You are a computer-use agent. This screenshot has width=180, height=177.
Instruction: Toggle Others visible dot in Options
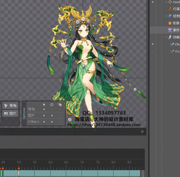[x=52, y=122]
